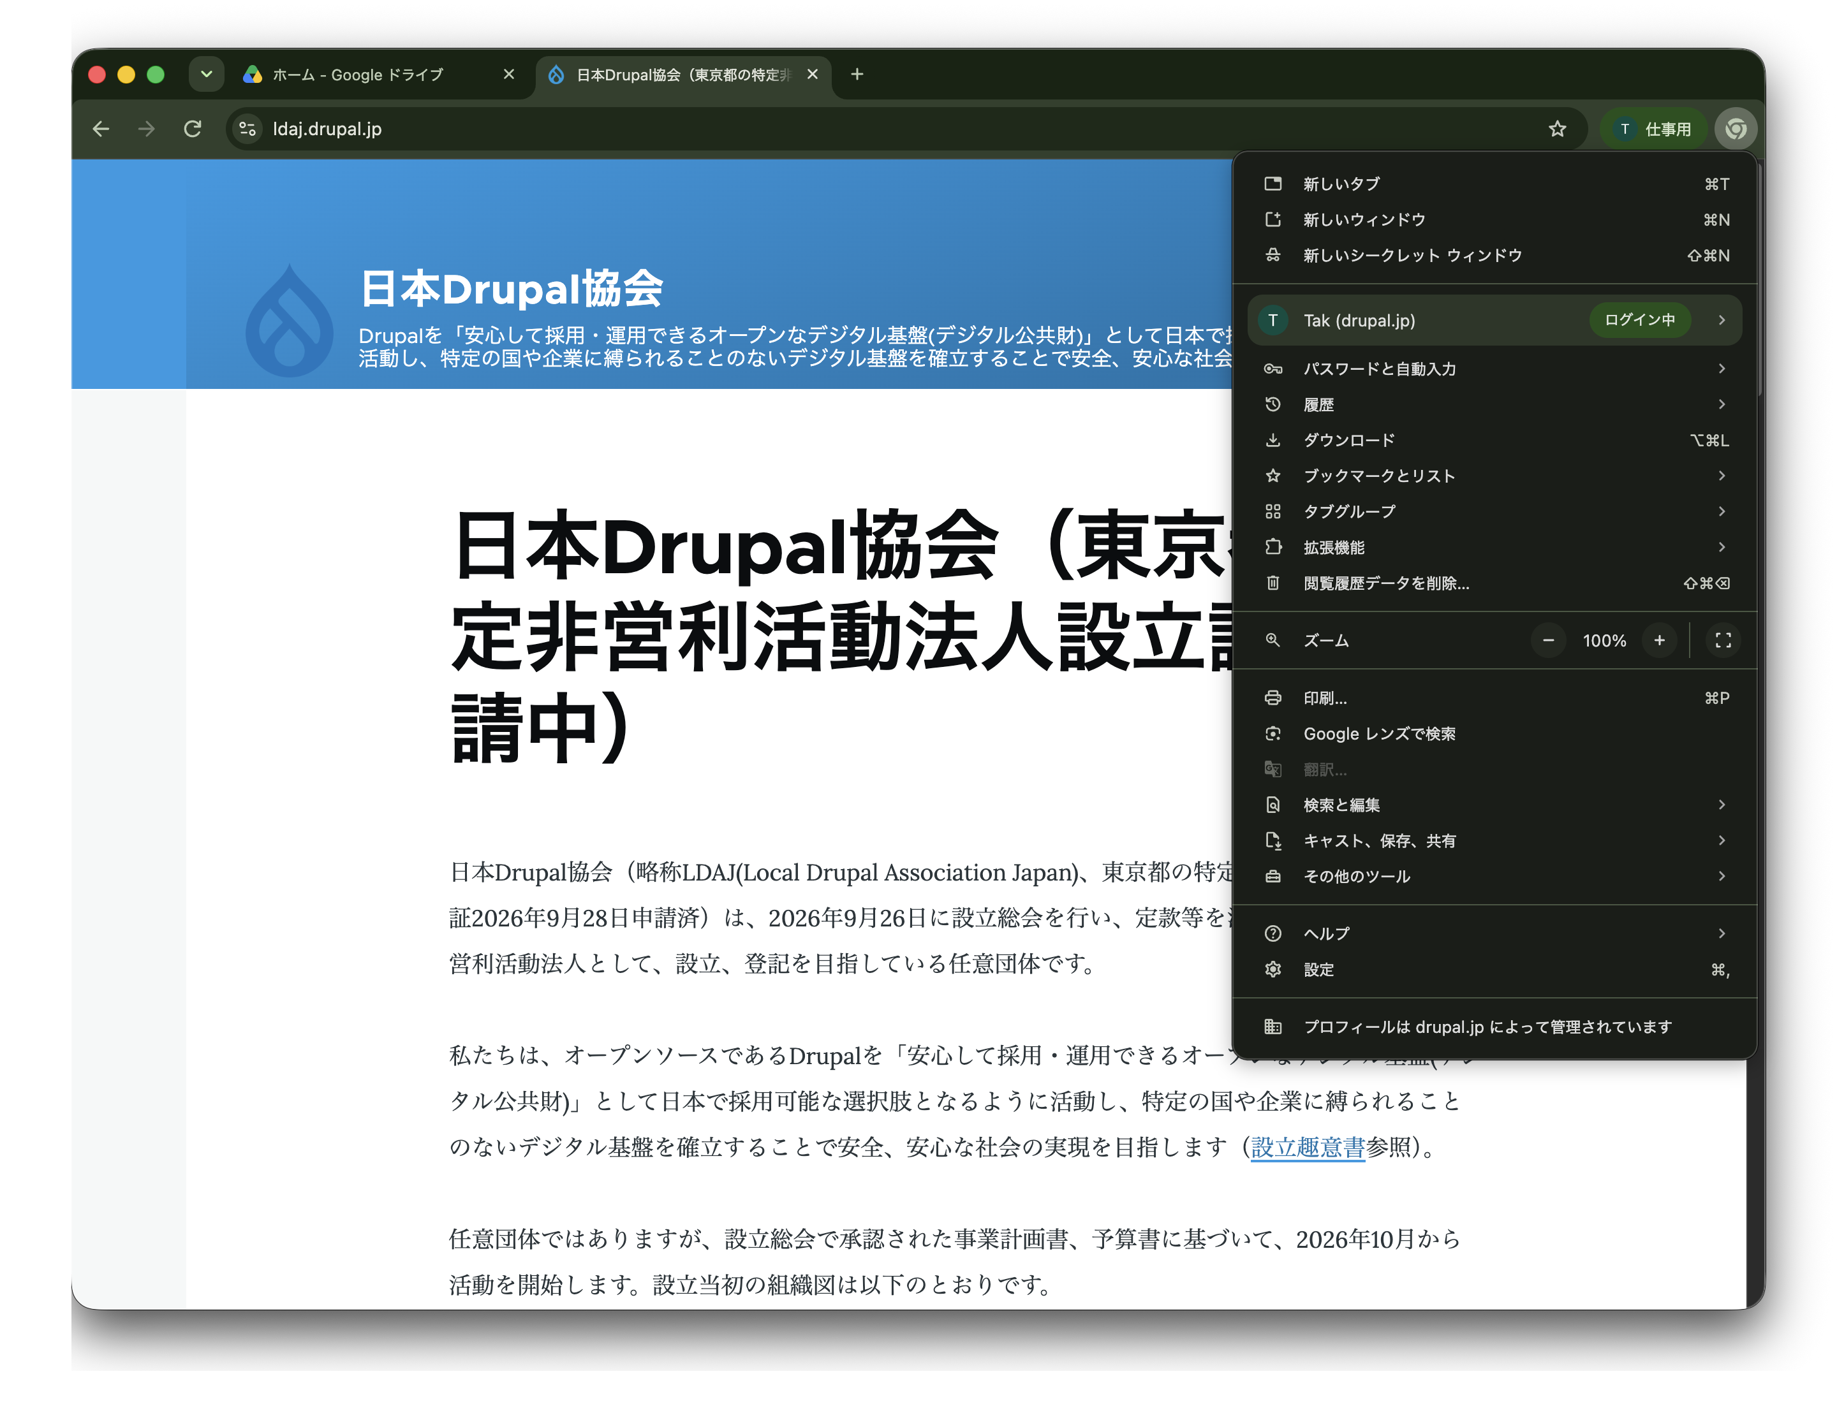
Task: Open キャスト、保存、共有 submenu
Action: tap(1494, 841)
